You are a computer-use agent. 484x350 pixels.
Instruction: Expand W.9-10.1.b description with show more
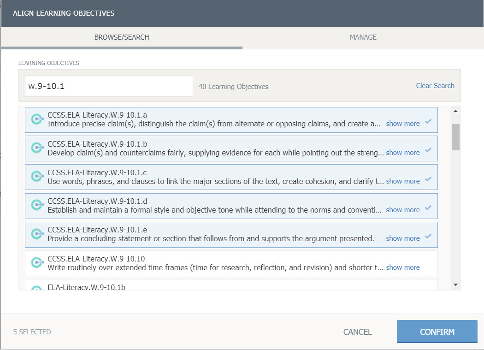tap(402, 153)
